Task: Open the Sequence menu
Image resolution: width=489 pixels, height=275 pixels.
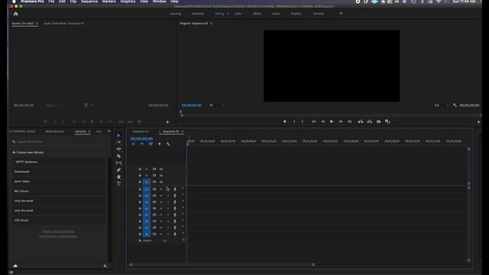Action: [x=89, y=2]
